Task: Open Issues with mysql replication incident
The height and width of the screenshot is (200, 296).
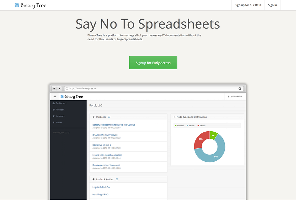Action: 108,155
